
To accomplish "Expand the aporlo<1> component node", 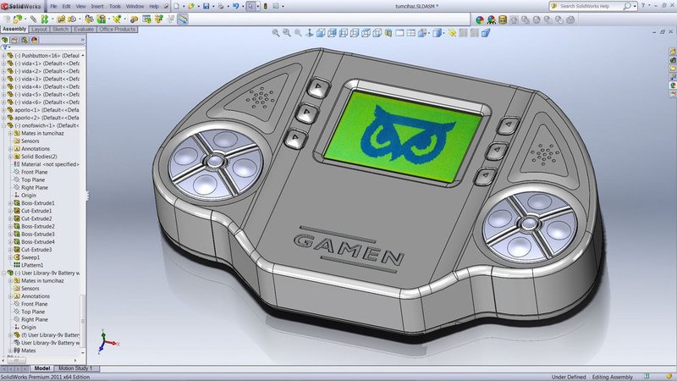I will pos(4,110).
